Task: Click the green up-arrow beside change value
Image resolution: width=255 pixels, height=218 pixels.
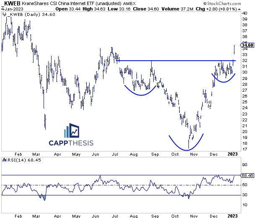Action: tap(239, 9)
